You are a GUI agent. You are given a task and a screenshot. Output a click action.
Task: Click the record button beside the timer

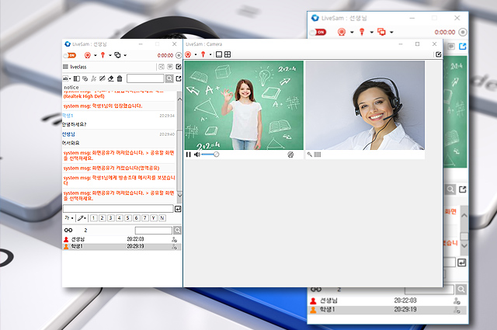coord(178,55)
